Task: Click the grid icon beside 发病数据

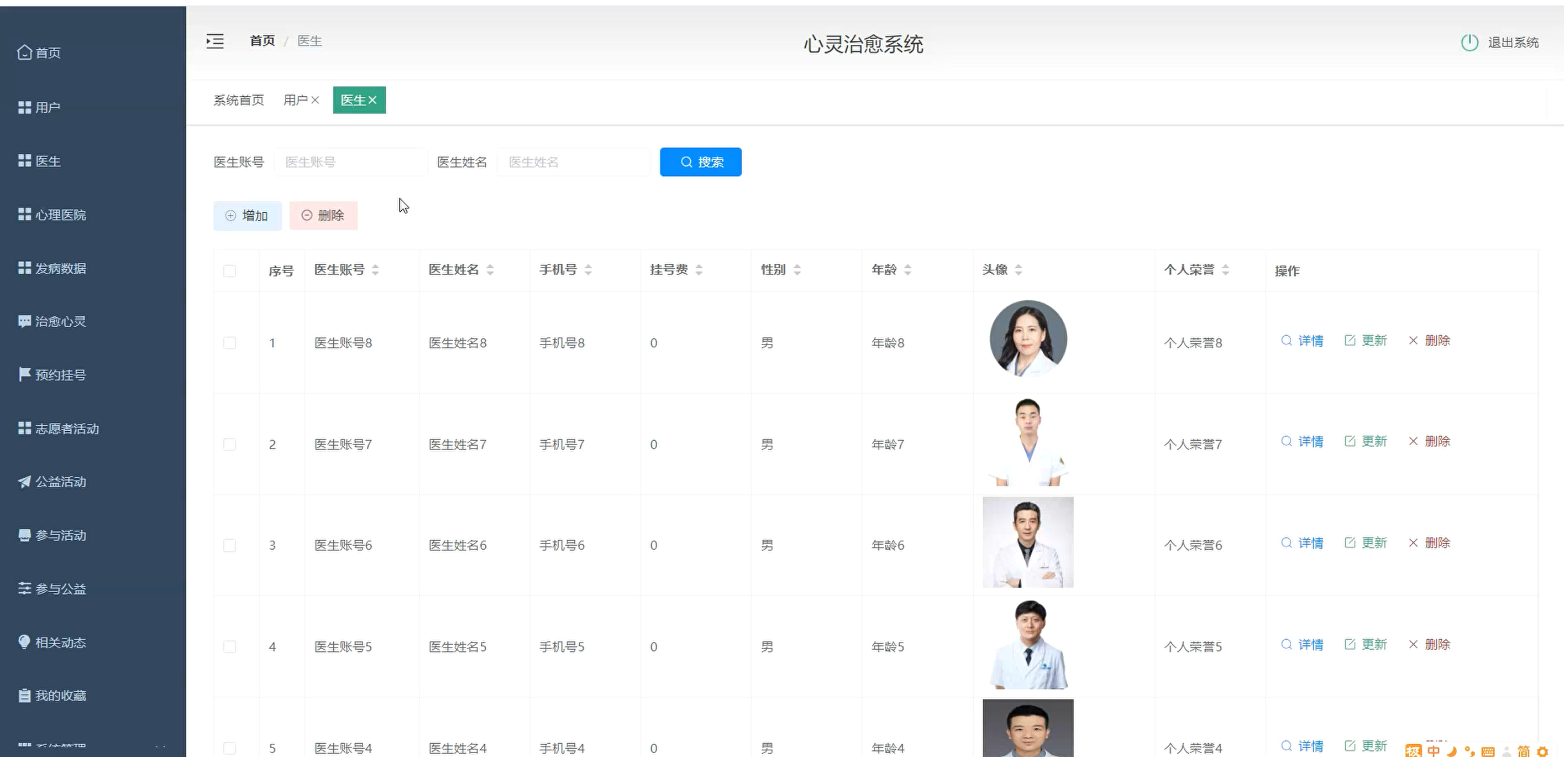Action: pyautogui.click(x=24, y=268)
